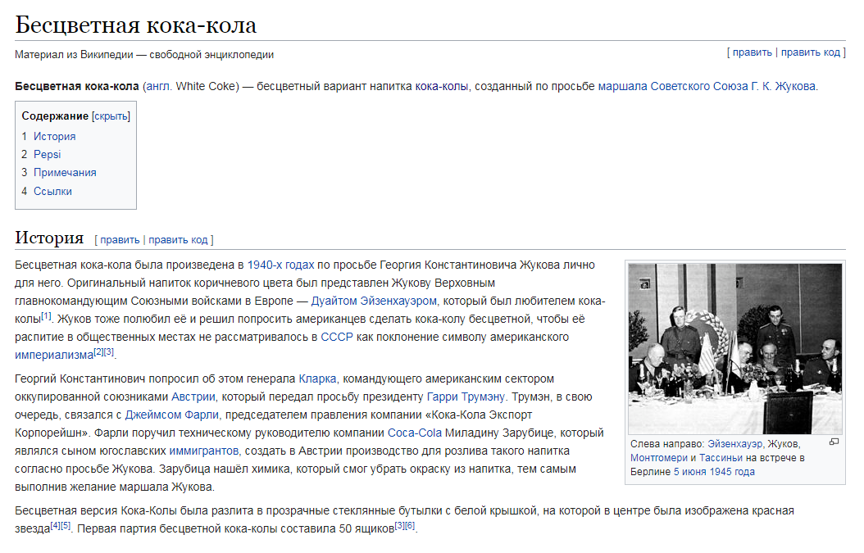Jump to 'Pepsi' in the contents

point(47,155)
